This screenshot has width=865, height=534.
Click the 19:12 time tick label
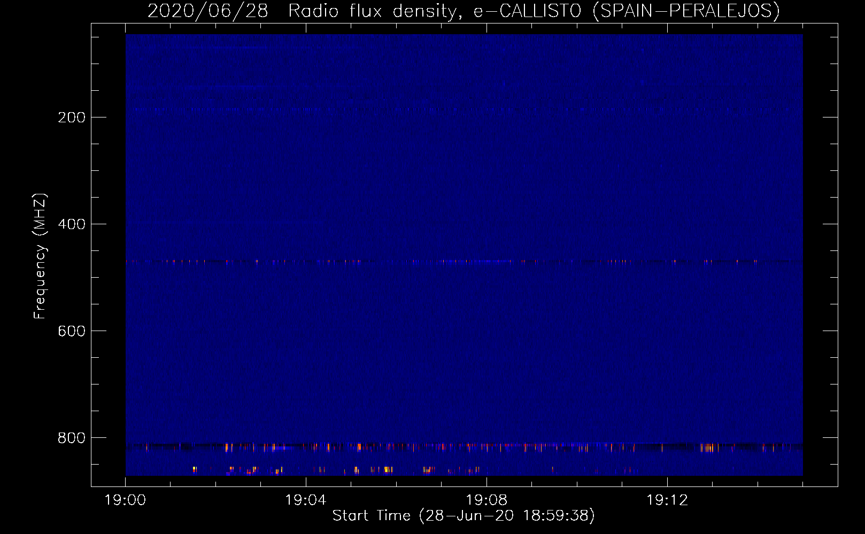[x=667, y=500]
